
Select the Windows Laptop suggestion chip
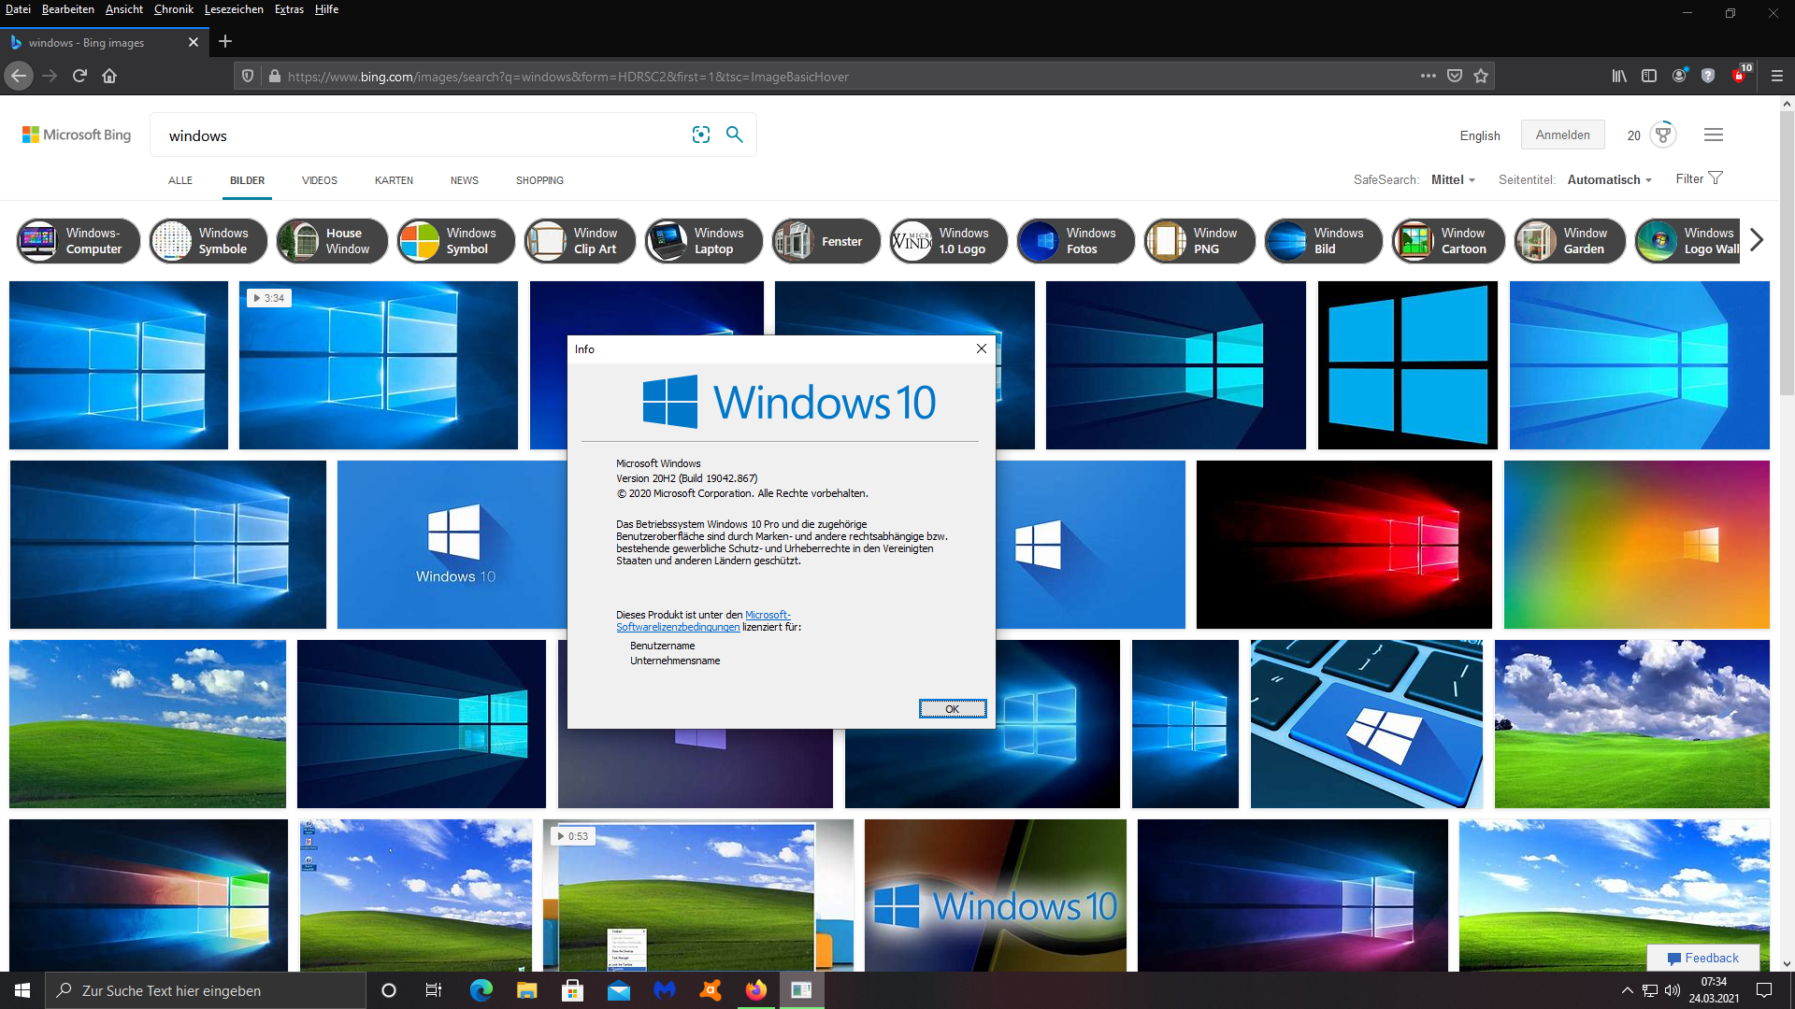coord(704,241)
